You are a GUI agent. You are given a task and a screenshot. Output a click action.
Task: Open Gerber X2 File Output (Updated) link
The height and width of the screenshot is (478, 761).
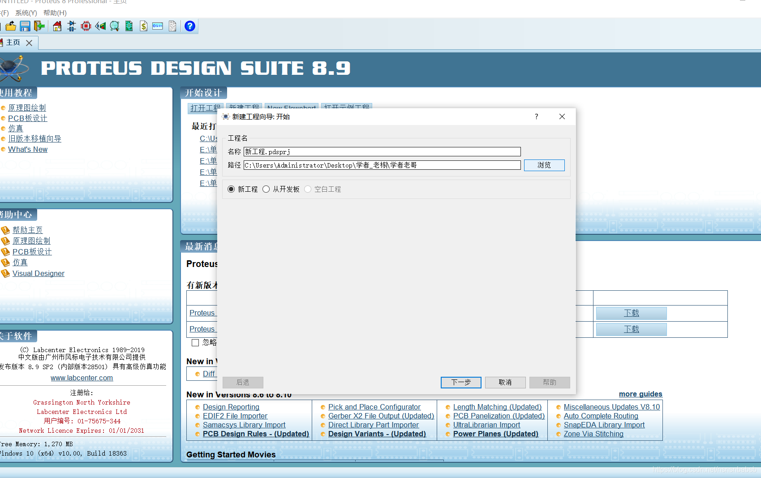pos(381,416)
